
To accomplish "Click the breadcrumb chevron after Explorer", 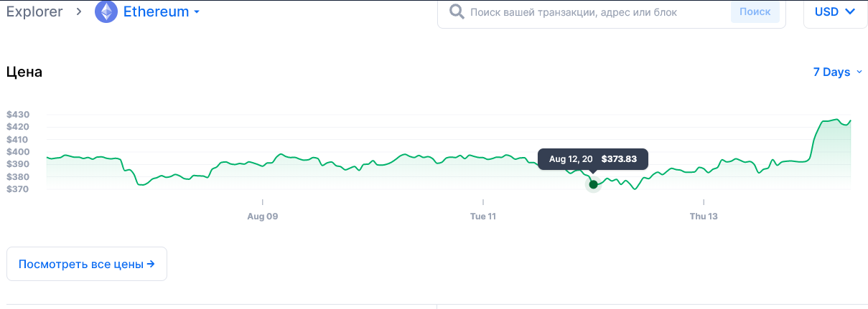I will (79, 12).
